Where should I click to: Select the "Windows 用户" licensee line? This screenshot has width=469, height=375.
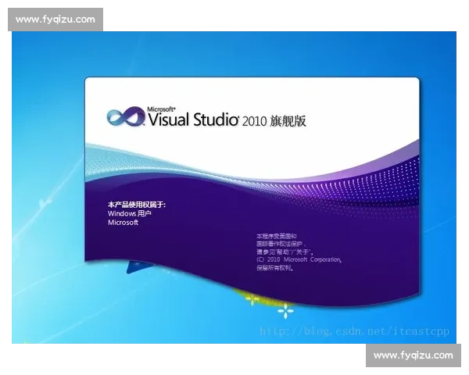pos(130,213)
